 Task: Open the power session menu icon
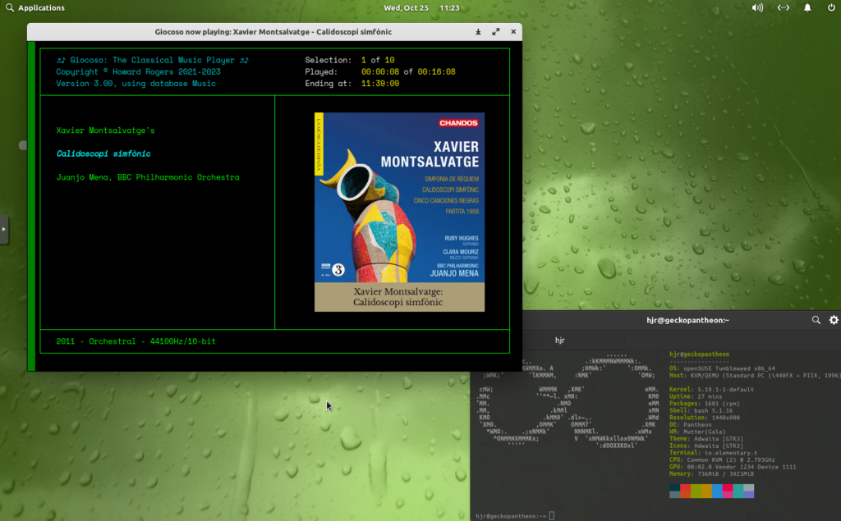pyautogui.click(x=831, y=8)
